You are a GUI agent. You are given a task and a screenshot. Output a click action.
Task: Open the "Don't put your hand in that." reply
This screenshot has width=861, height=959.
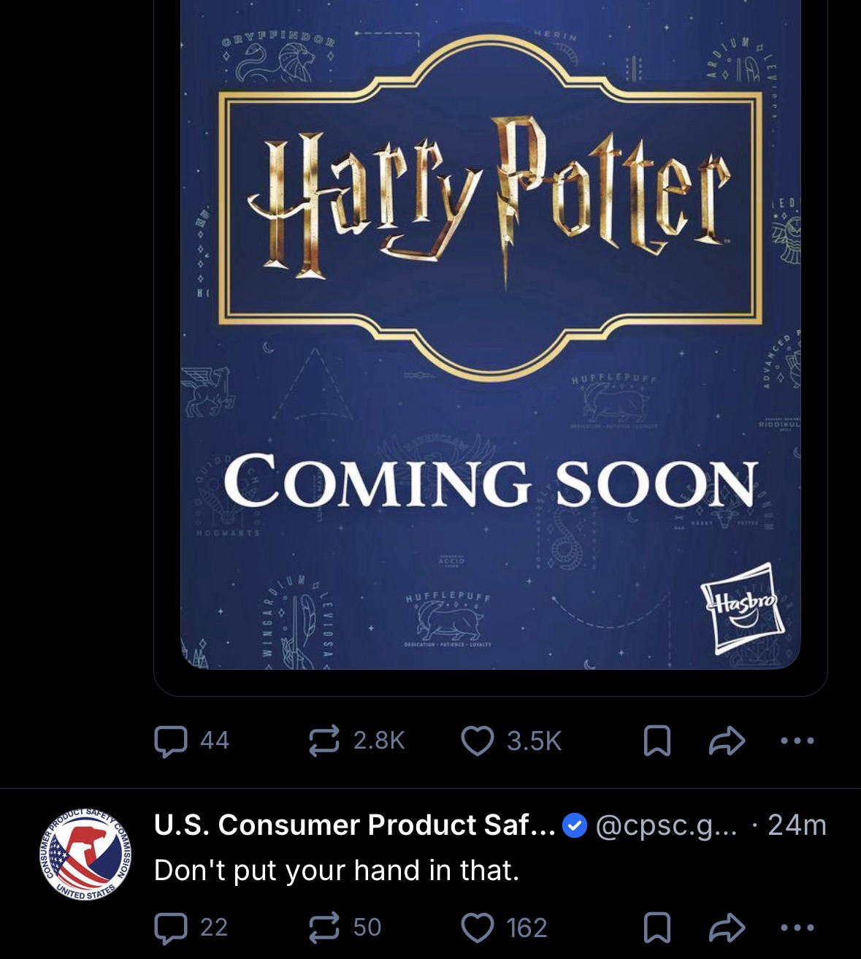[337, 870]
